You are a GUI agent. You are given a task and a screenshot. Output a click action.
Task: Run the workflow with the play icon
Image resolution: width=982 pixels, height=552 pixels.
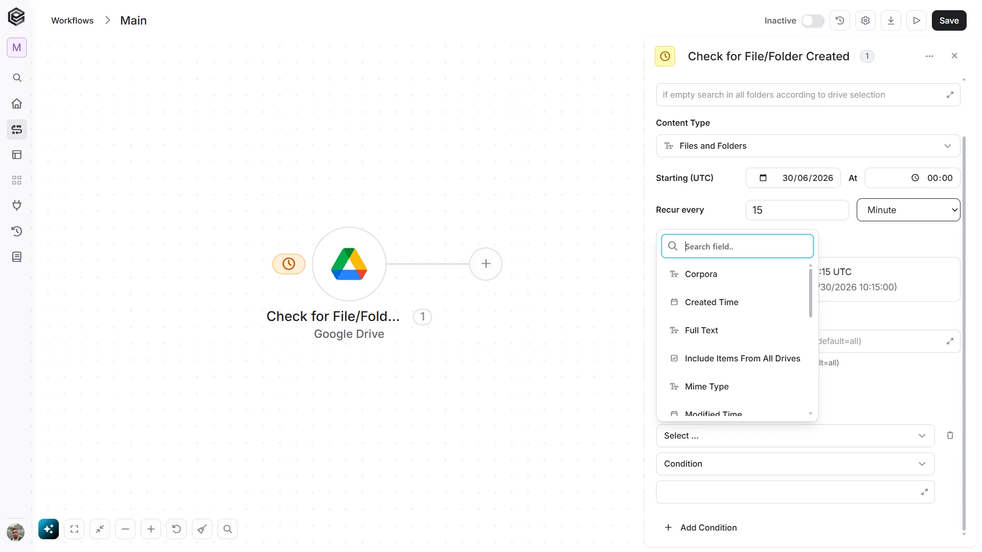click(x=917, y=20)
